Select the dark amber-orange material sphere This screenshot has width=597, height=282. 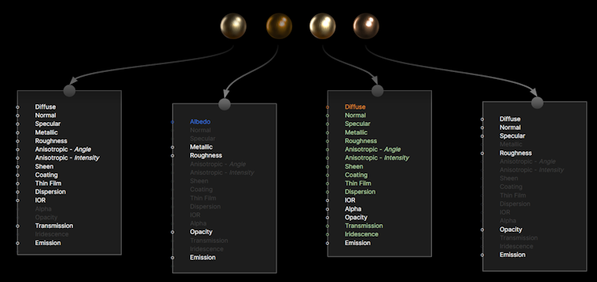[x=279, y=26]
